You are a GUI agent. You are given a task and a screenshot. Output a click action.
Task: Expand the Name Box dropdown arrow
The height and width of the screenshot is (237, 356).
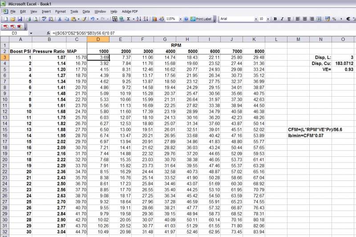point(31,33)
